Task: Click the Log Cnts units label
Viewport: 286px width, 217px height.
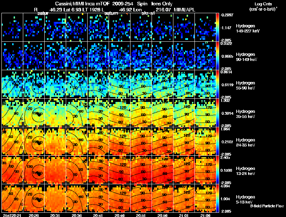Action: coord(263,6)
